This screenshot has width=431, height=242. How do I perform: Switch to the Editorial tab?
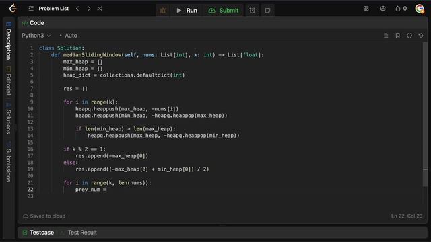tap(9, 81)
